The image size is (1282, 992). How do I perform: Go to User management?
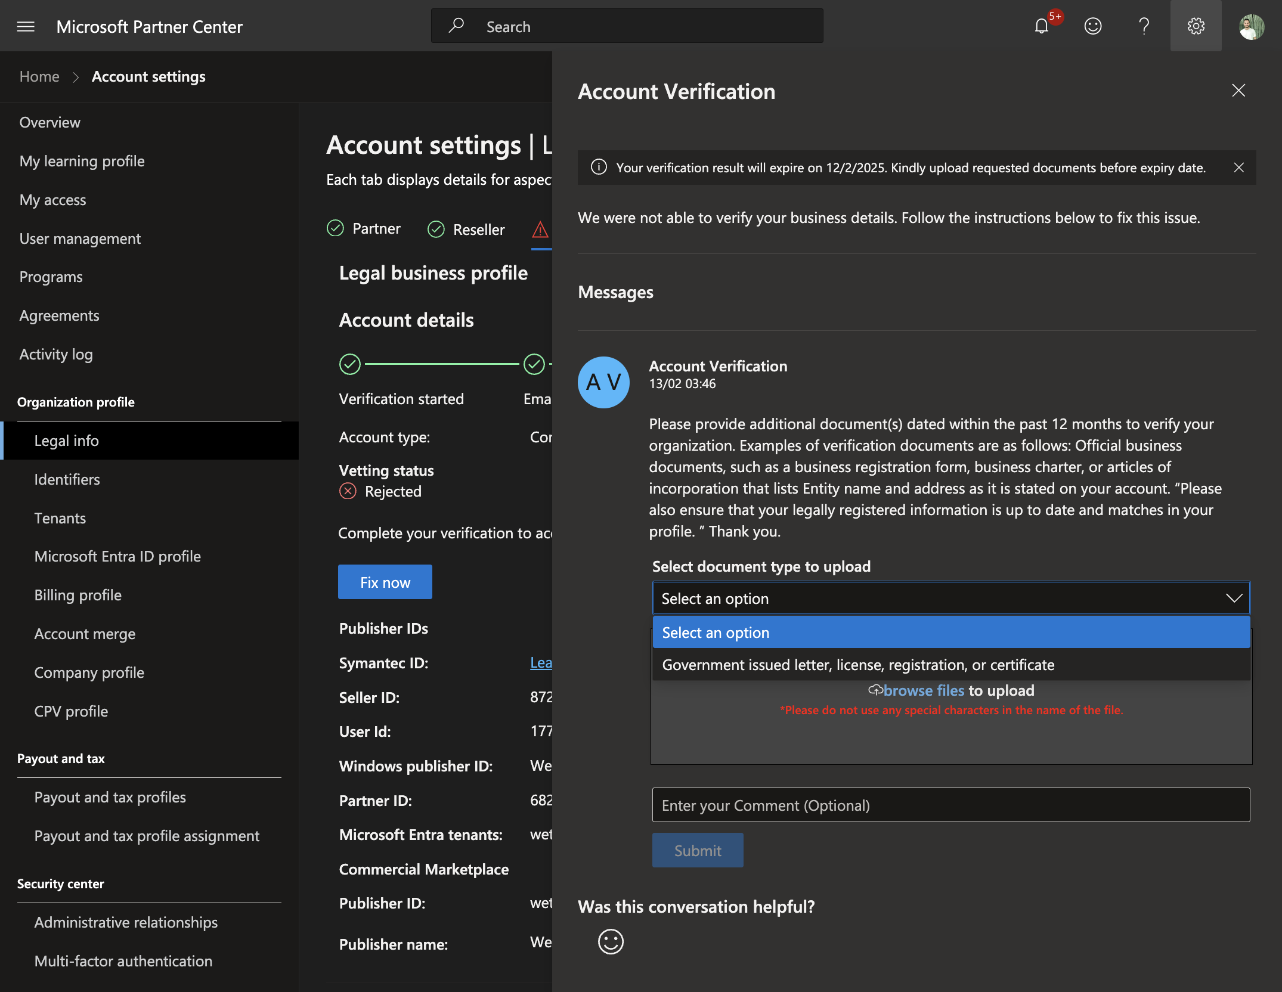point(80,238)
